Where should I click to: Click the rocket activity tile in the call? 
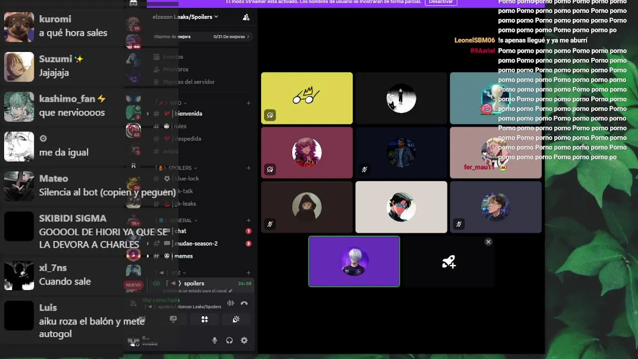click(x=449, y=262)
